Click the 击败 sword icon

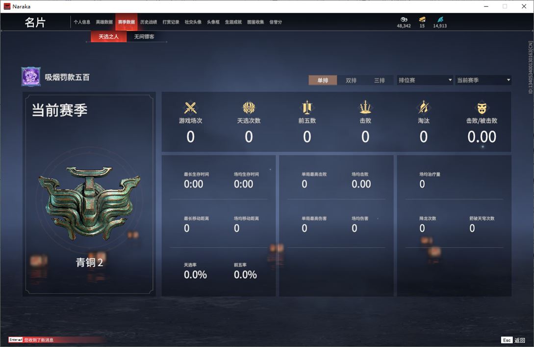(365, 107)
